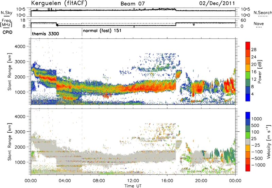
Task: Click the 'Velocity [m s⁻¹]' colorbar label
Action: tap(269, 142)
